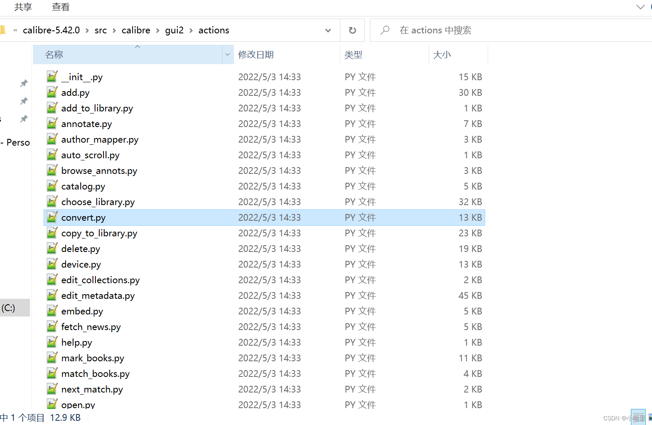Viewport: 652px width, 425px height.
Task: Click the 45 KB size cell
Action: pos(470,295)
